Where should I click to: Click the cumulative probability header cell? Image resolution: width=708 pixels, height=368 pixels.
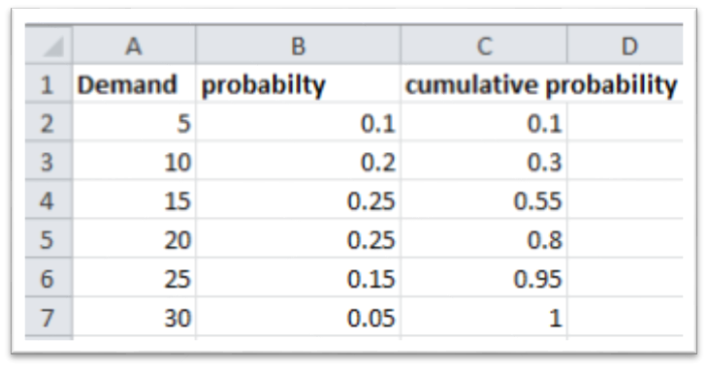[x=541, y=84]
